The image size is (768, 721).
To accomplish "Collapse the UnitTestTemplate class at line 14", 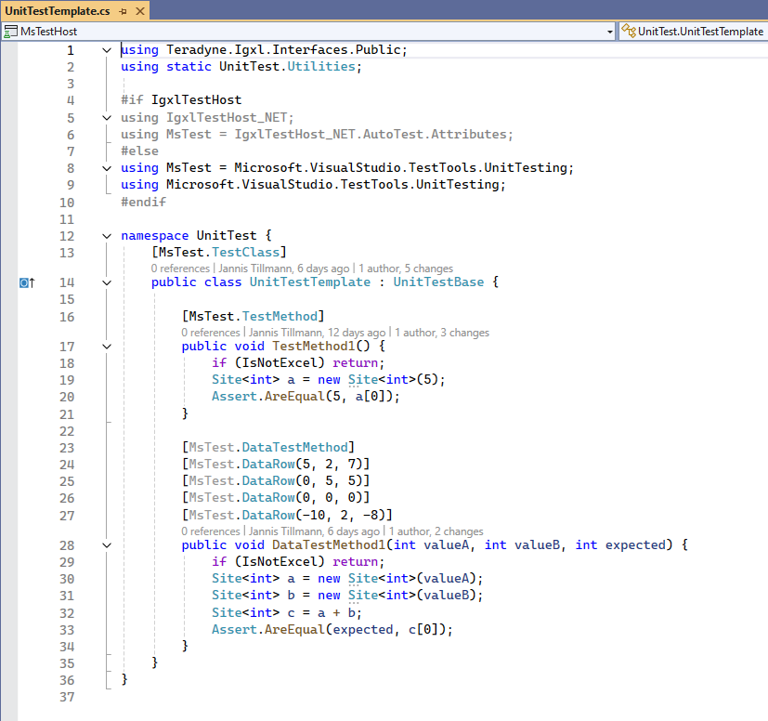I will pyautogui.click(x=107, y=282).
